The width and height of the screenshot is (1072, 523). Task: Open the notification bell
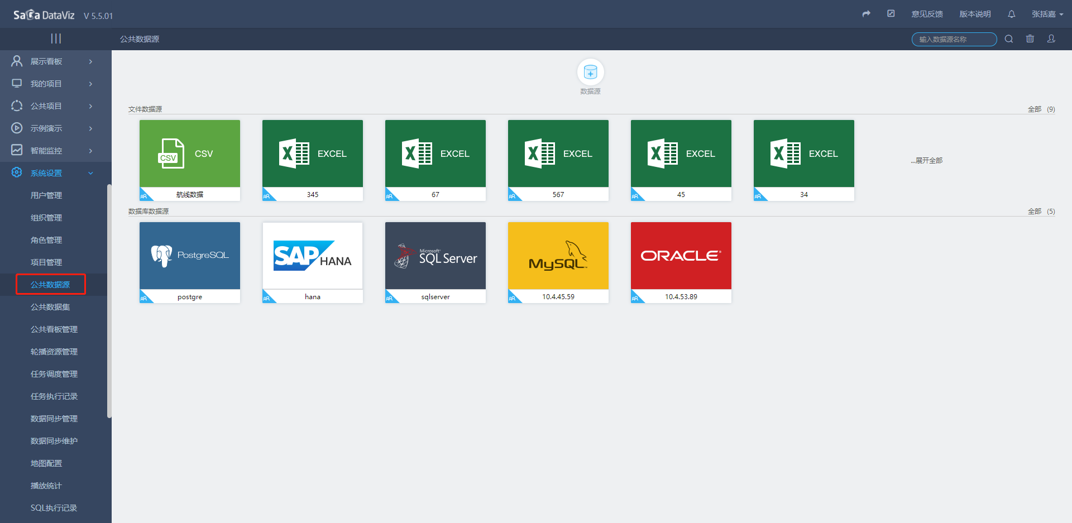pyautogui.click(x=1011, y=14)
